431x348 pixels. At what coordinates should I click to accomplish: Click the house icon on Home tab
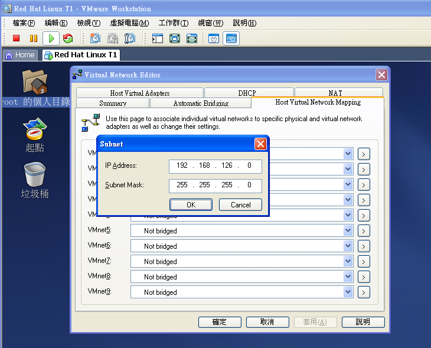pyautogui.click(x=9, y=56)
